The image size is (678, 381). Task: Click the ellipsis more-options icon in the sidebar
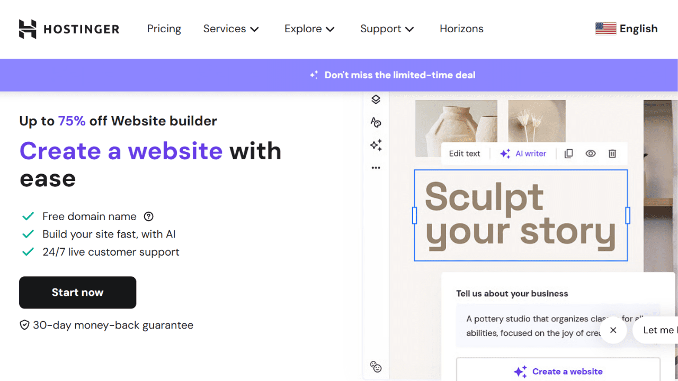point(376,167)
